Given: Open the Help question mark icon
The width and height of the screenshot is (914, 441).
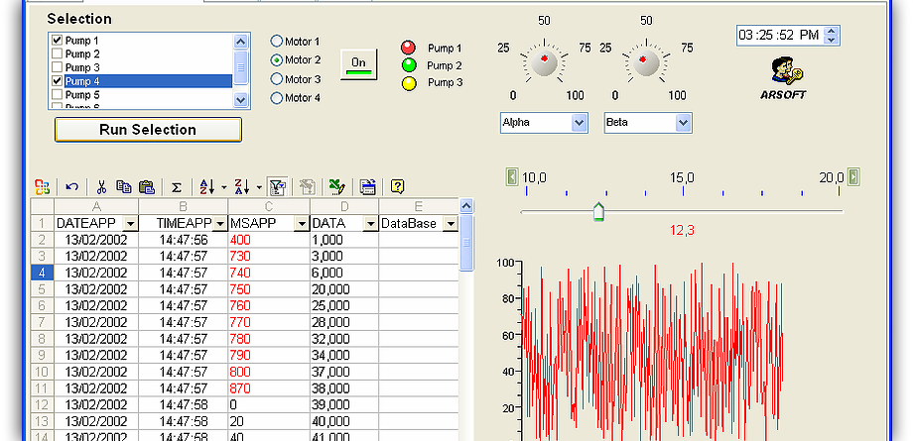Looking at the screenshot, I should (398, 186).
